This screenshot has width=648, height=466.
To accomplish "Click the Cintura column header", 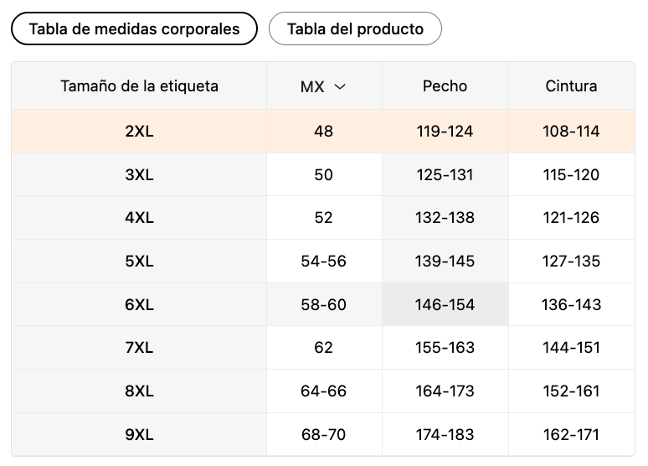I will point(571,86).
